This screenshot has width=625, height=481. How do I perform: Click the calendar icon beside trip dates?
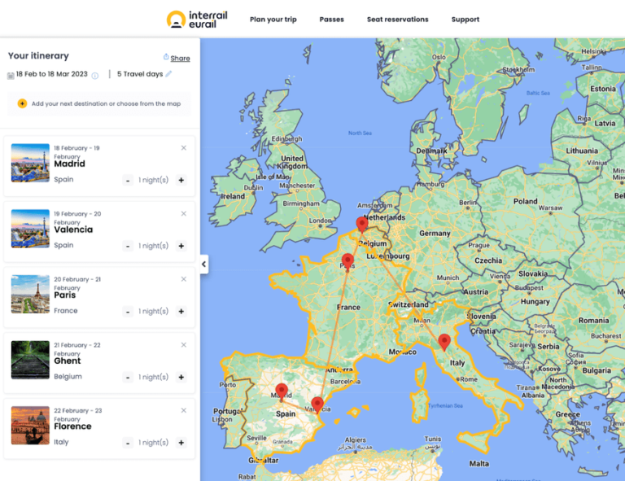click(x=11, y=75)
